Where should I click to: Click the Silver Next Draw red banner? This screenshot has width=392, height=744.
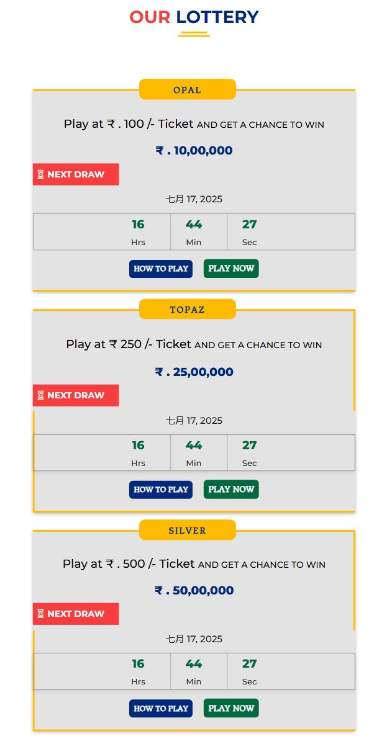pyautogui.click(x=76, y=614)
